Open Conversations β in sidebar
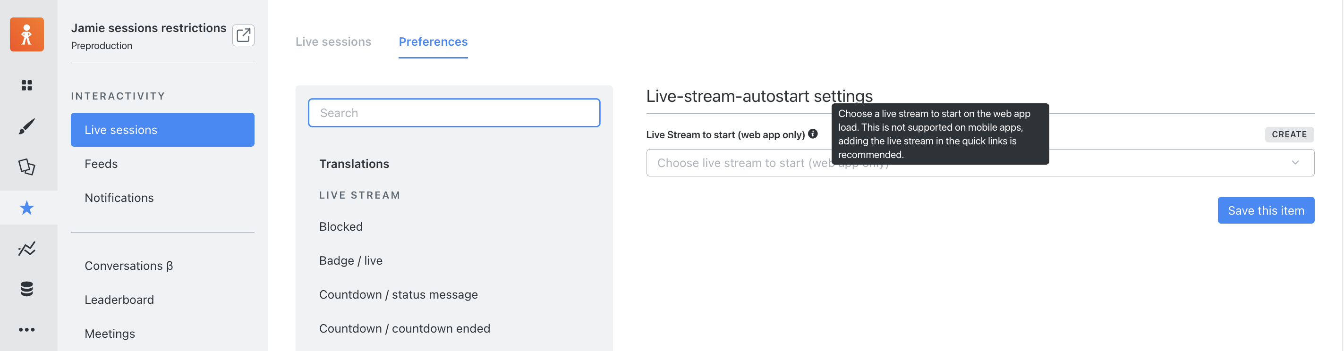Screen dimensions: 1344x351 point(129,266)
